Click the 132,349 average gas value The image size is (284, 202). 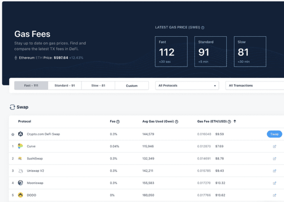[x=148, y=159]
